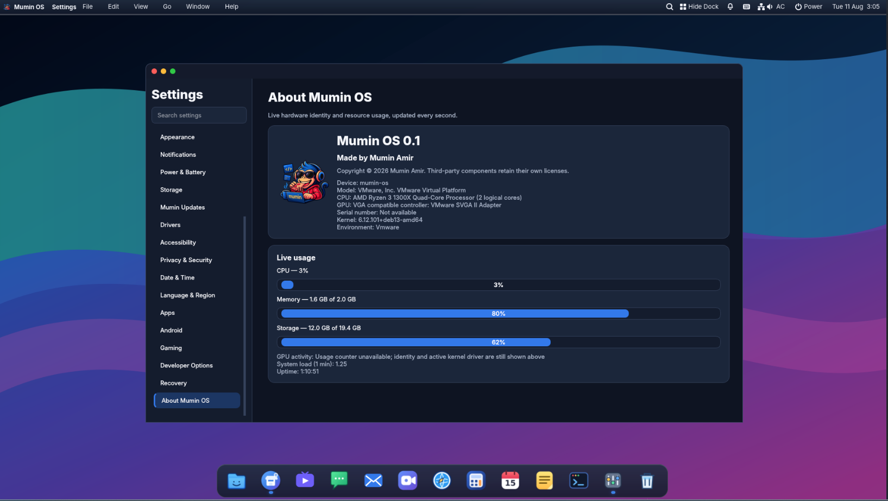Image resolution: width=888 pixels, height=501 pixels.
Task: Go to Date & Time settings
Action: (x=197, y=277)
